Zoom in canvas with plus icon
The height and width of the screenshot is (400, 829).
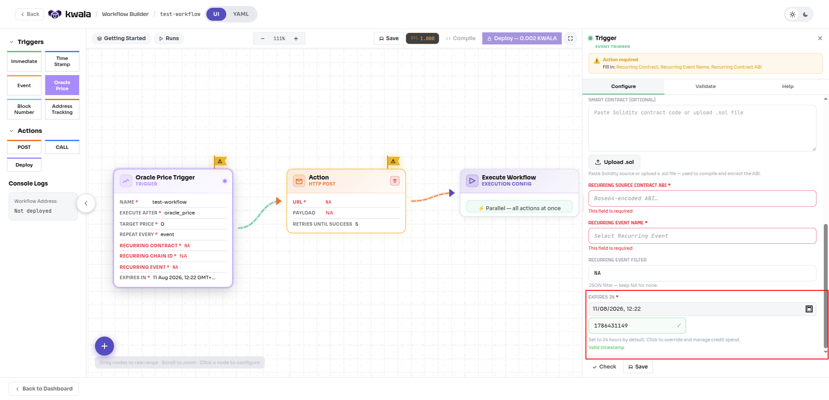pyautogui.click(x=296, y=38)
